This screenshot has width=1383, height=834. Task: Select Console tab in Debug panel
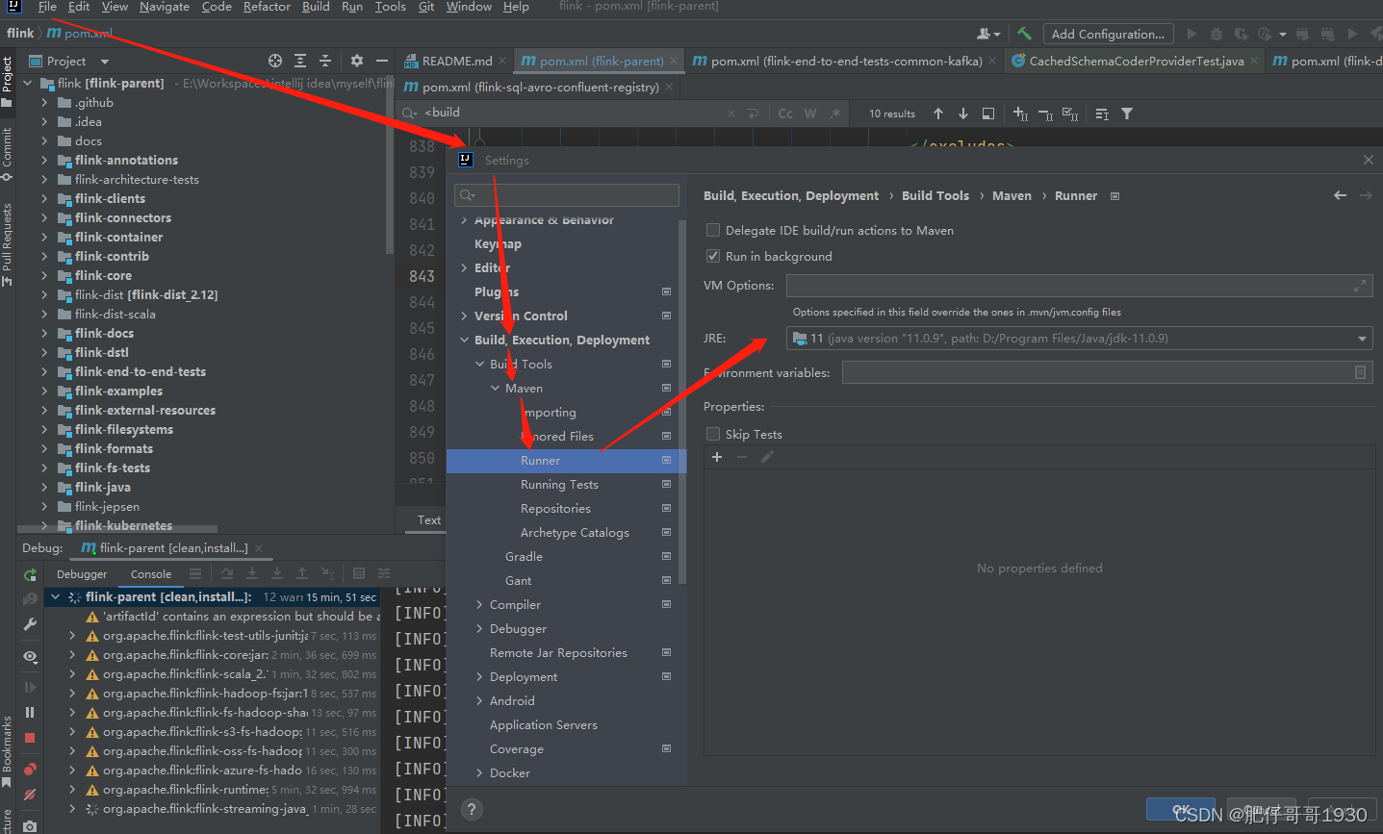pos(151,574)
